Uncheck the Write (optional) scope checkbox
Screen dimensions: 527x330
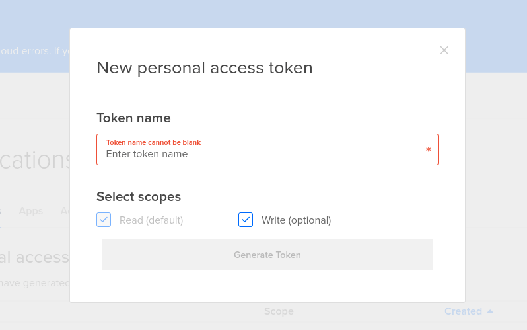coord(246,220)
